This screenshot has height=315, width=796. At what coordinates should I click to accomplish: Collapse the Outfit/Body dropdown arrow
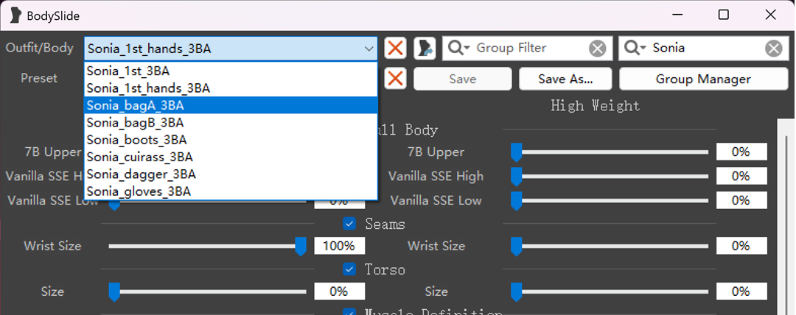pyautogui.click(x=369, y=49)
